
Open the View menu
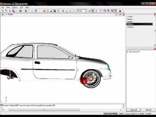(8, 7)
